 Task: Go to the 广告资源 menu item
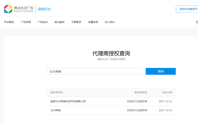(x=26, y=22)
